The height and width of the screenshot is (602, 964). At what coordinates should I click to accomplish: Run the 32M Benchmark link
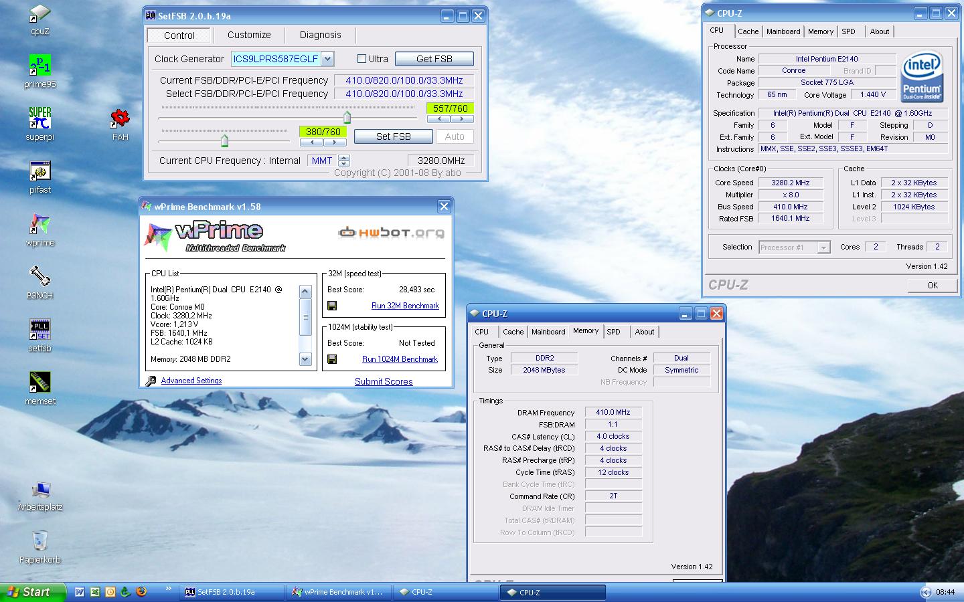(x=405, y=306)
